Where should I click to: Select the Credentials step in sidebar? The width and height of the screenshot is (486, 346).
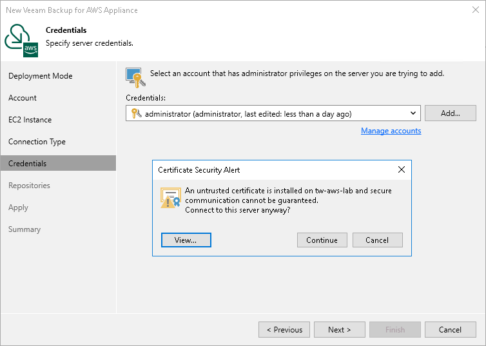(x=28, y=164)
